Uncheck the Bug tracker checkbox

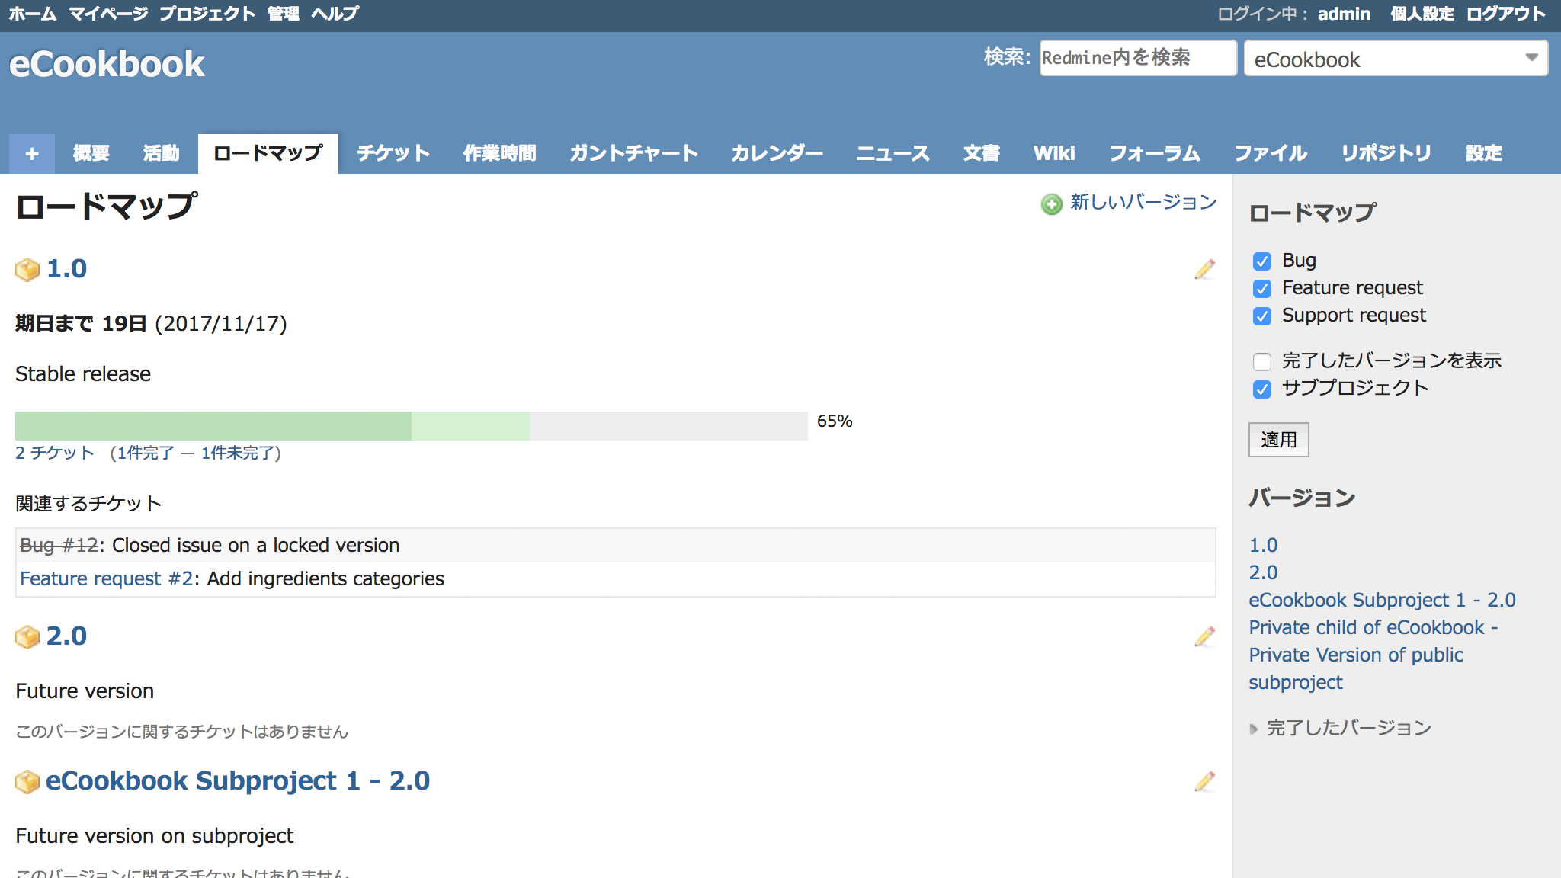point(1262,261)
